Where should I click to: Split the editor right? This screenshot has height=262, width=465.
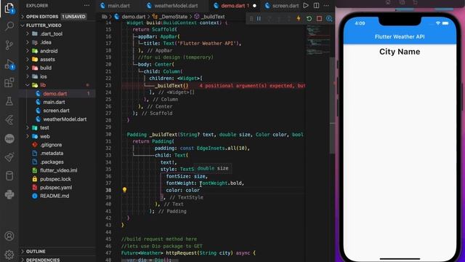(x=317, y=5)
